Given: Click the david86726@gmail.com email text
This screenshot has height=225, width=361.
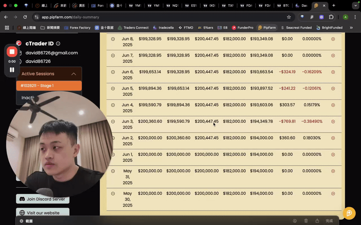Looking at the screenshot, I should (51, 53).
